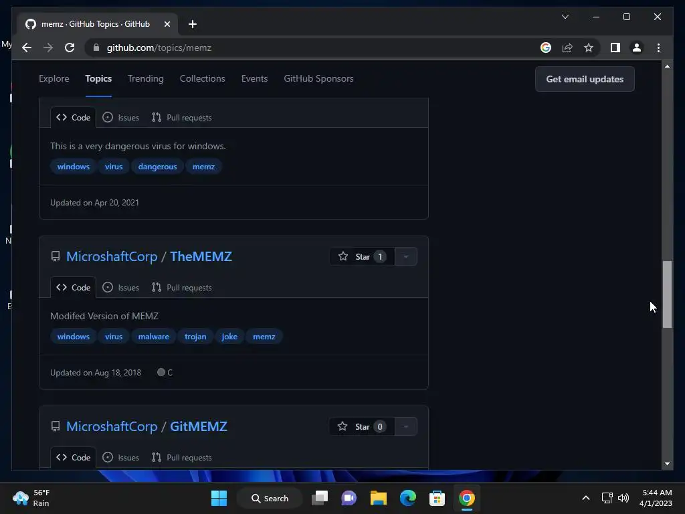Click the forward navigation arrow
This screenshot has width=685, height=514.
pos(48,48)
